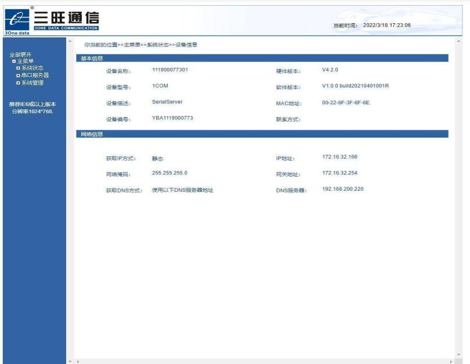The width and height of the screenshot is (470, 364).
Task: Select the 主菜单 tree label
Action: [26, 61]
